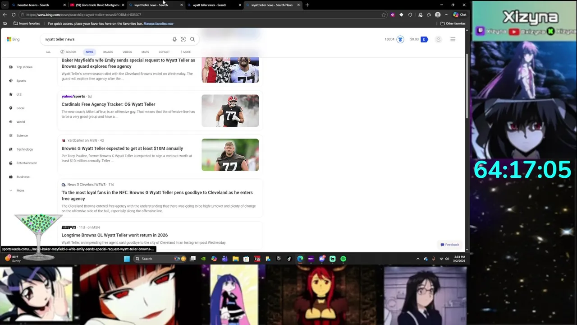Screen dimensions: 577x325
Task: Open Cardinals Free Agency Tracker article
Action: 108,104
